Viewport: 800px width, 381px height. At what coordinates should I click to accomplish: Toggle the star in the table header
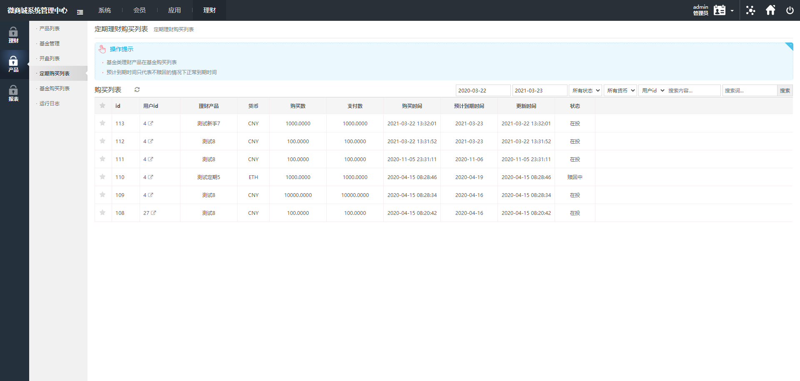coord(102,106)
